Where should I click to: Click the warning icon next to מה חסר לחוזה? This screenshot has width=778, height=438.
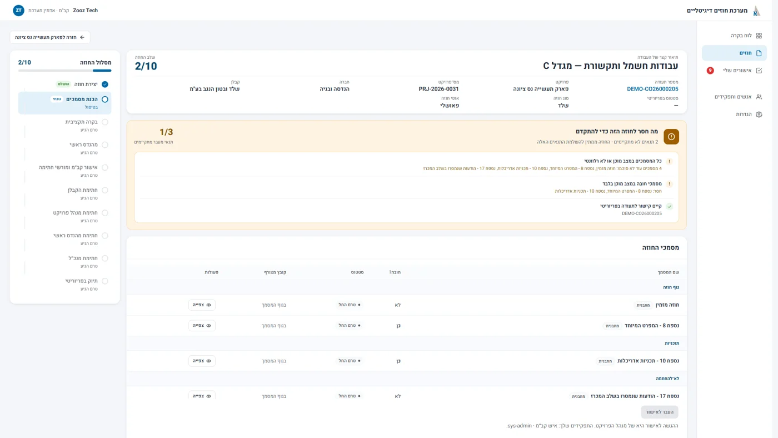pos(671,137)
